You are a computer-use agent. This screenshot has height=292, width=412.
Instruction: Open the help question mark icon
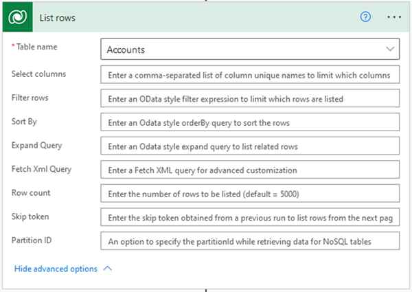[365, 17]
